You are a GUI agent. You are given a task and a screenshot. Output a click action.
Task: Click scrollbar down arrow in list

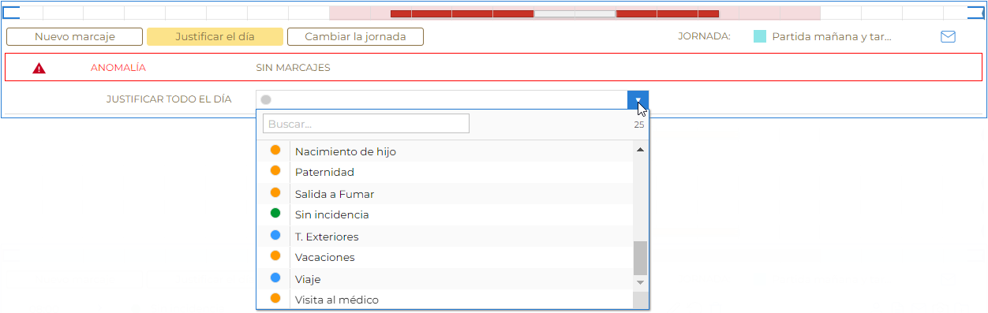pos(640,282)
